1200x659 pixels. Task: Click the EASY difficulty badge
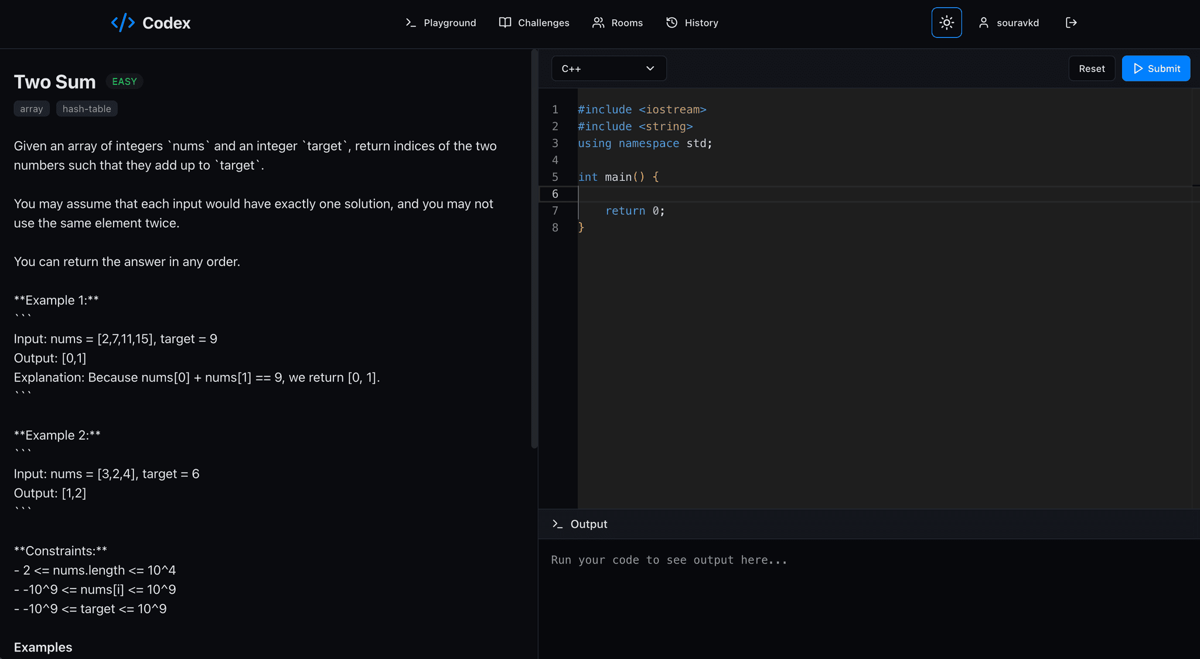[124, 81]
